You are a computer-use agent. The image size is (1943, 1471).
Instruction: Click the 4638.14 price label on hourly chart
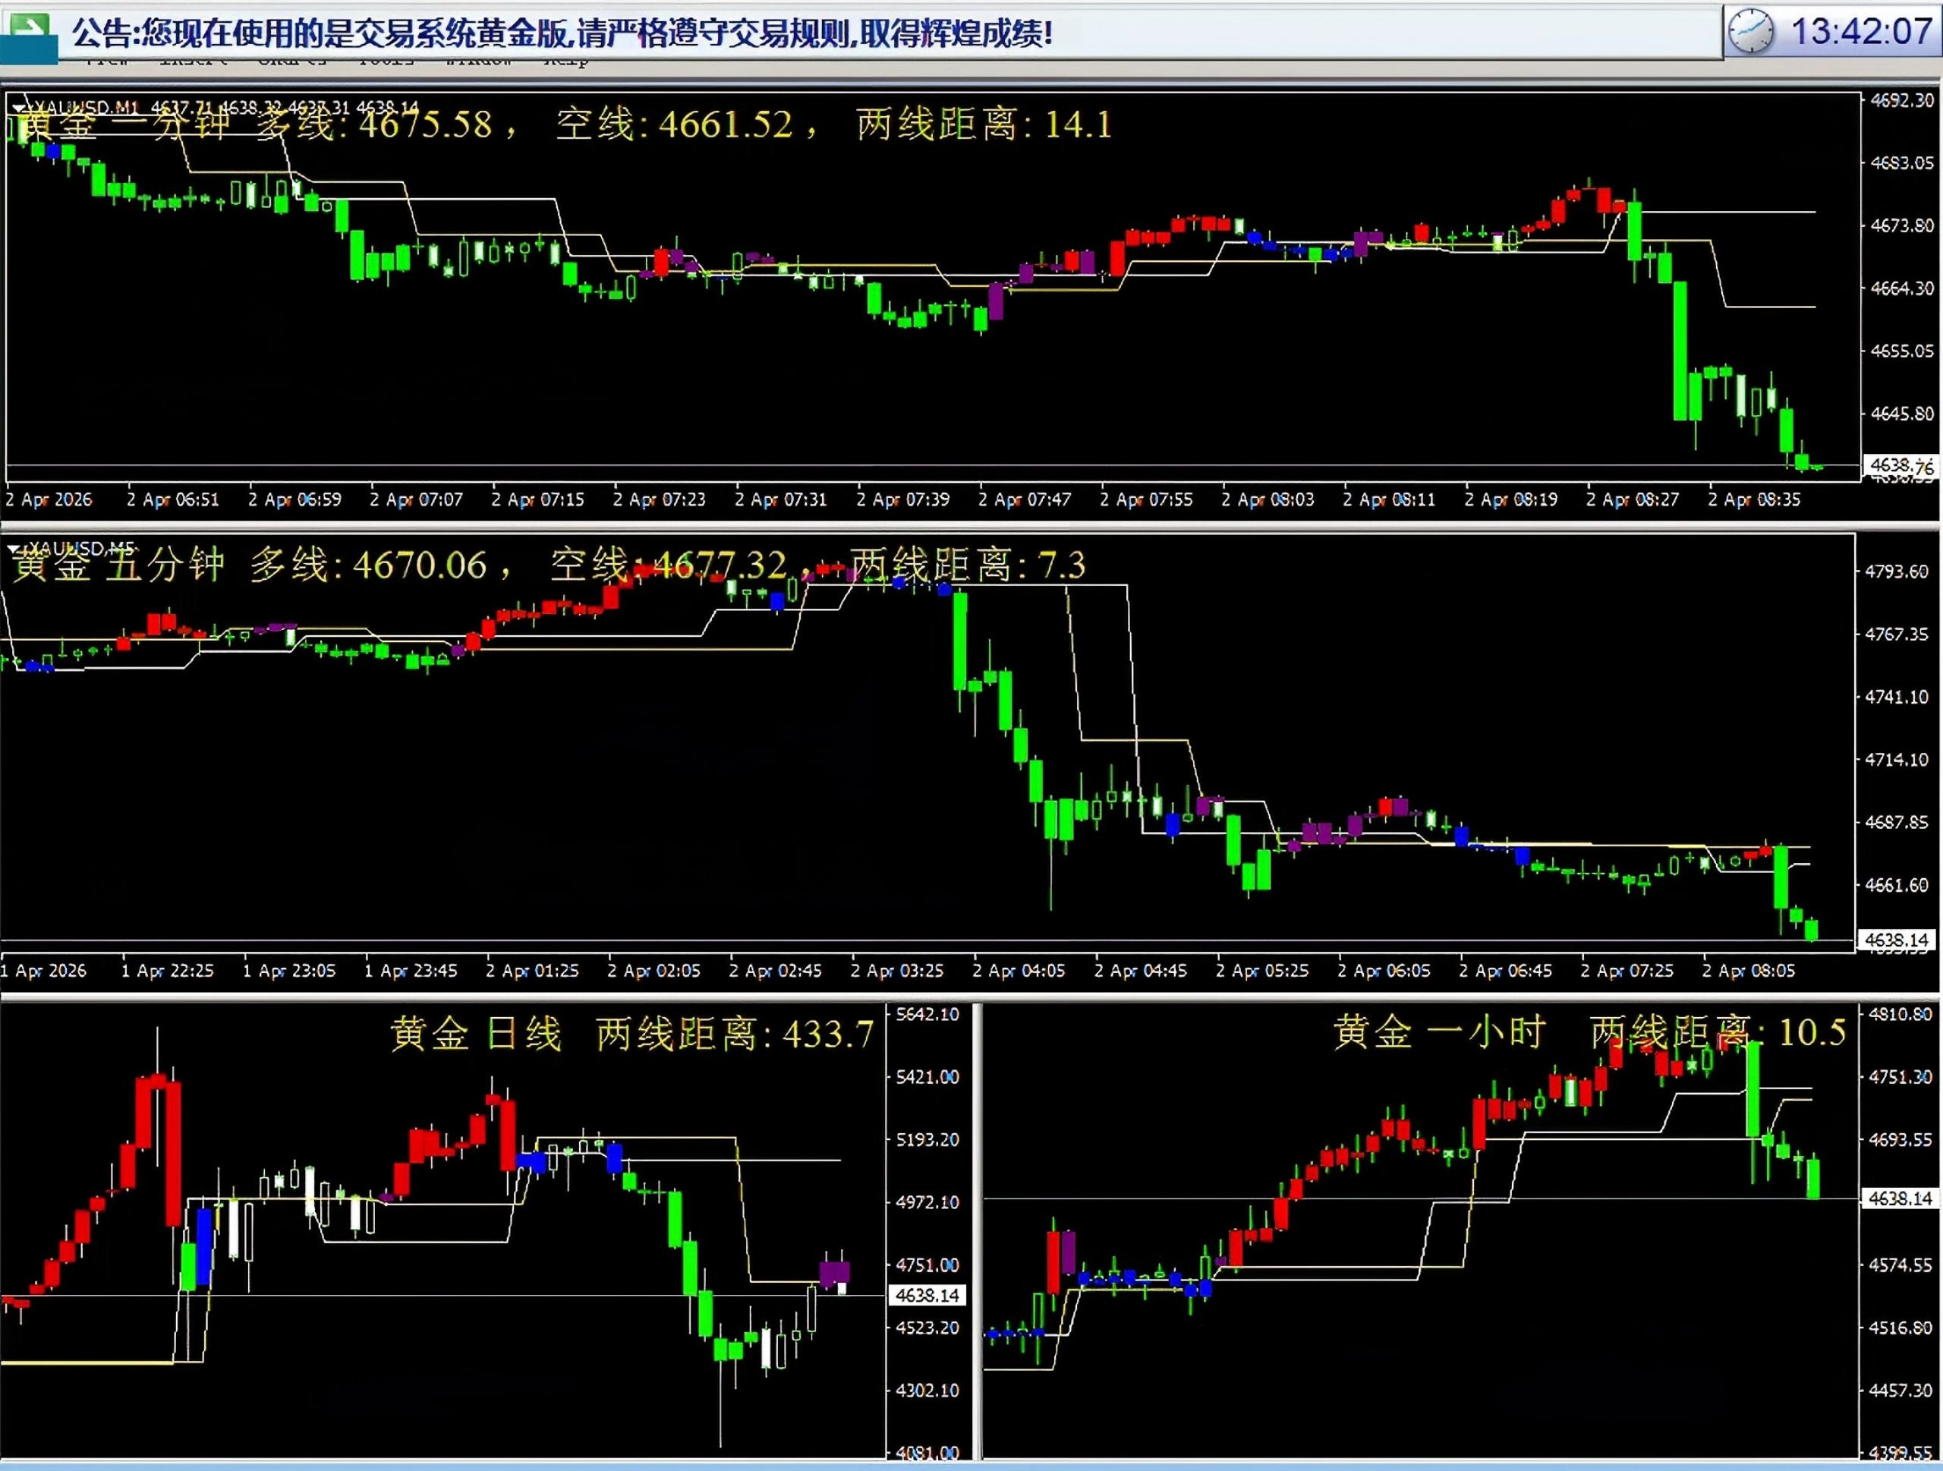pyautogui.click(x=1900, y=1198)
